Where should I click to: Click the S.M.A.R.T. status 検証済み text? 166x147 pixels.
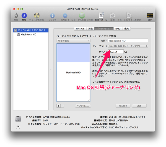pos(113,124)
